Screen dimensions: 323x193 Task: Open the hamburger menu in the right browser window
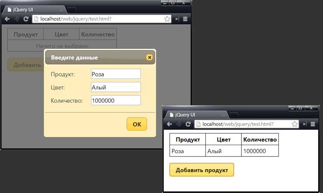[313, 124]
